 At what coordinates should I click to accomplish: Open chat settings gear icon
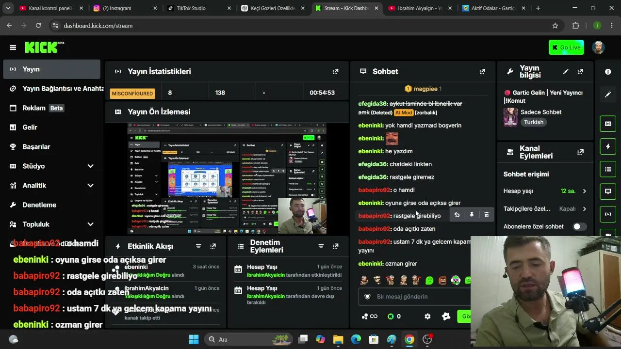427,317
